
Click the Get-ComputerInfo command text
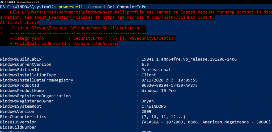[127, 7]
